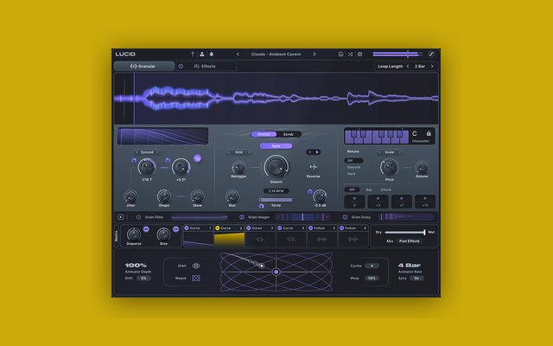
Task: Increase Loop Length with right chevron
Action: point(432,67)
